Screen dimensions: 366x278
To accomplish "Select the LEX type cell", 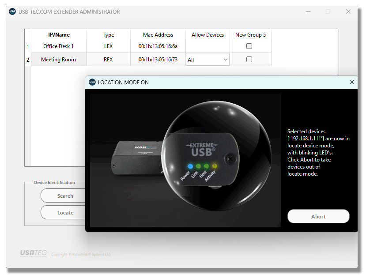I will 108,46.
